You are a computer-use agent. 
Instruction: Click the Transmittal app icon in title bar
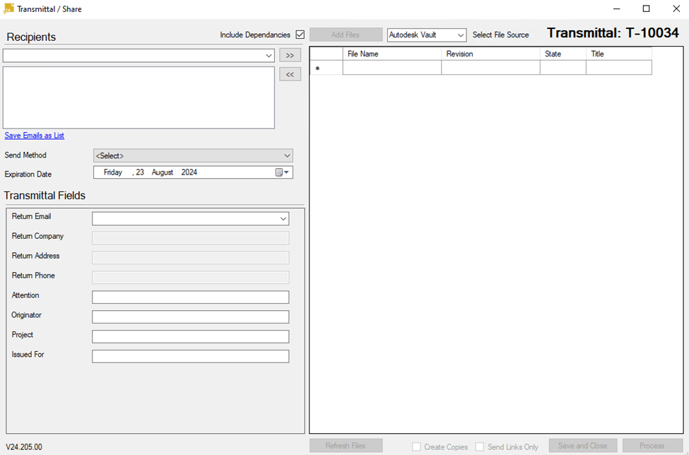pos(8,9)
